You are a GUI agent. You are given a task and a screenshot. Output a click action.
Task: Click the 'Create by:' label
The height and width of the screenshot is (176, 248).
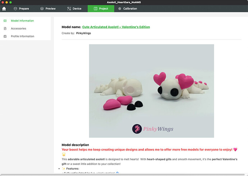68,33
